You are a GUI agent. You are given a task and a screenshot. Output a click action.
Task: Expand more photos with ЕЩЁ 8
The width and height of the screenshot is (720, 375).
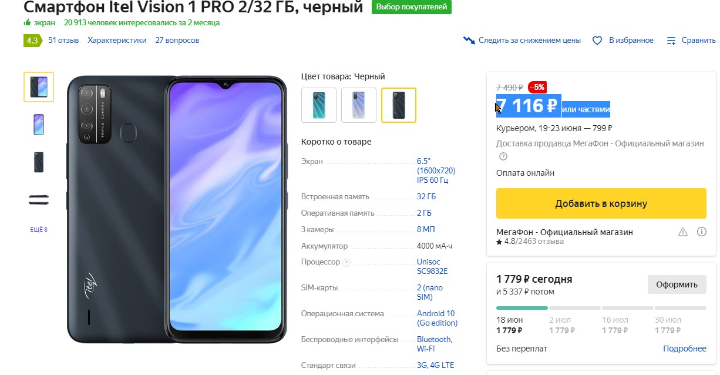39,230
